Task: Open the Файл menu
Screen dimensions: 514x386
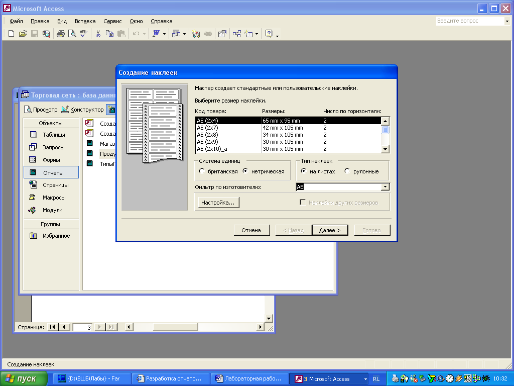Action: [16, 21]
